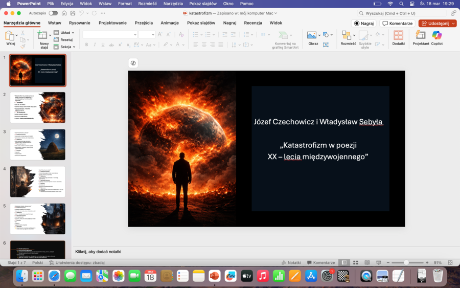This screenshot has height=288, width=460.
Task: Insert a picture with the Obraz icon
Action: coord(312,35)
